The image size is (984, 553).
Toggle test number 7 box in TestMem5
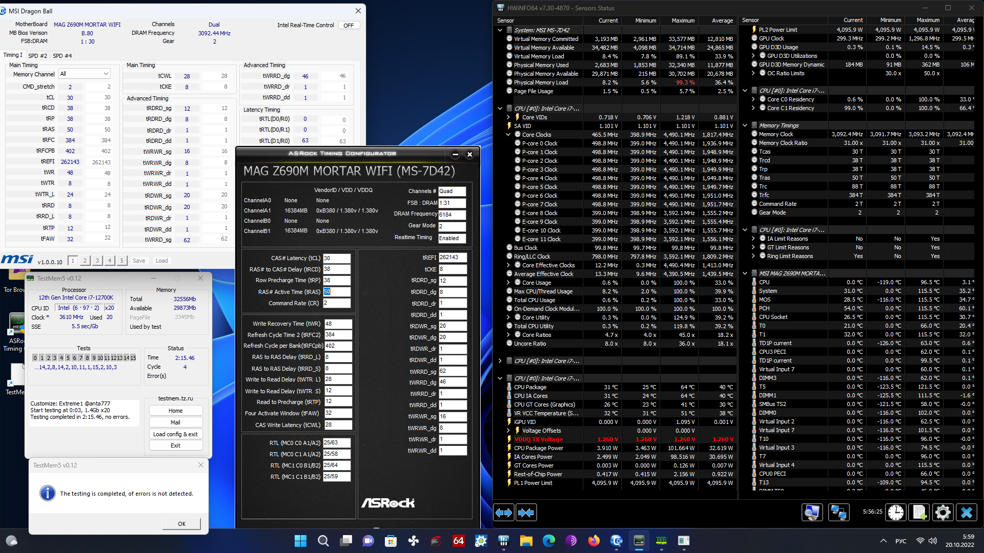[80, 358]
